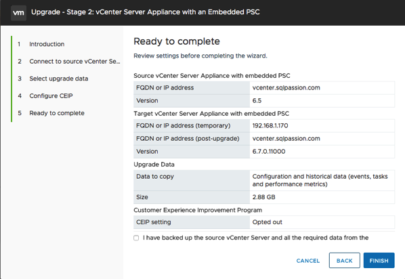Click CEIP setting value Opted out
This screenshot has height=279, width=405.
click(x=267, y=222)
